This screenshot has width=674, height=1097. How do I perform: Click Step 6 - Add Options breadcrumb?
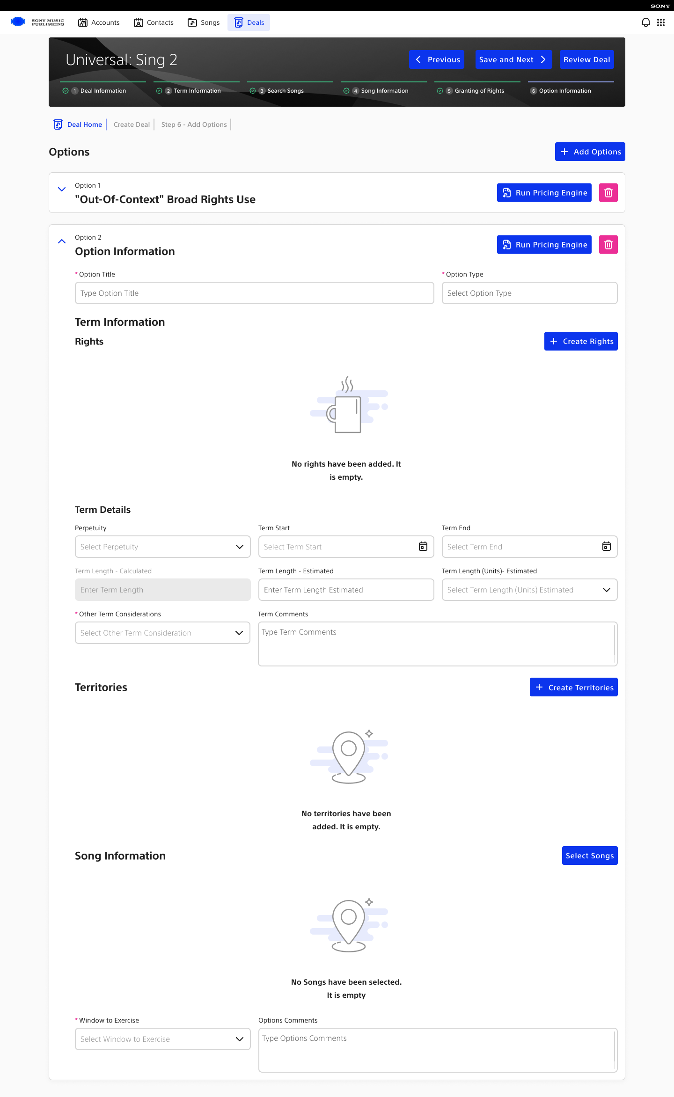pos(194,124)
